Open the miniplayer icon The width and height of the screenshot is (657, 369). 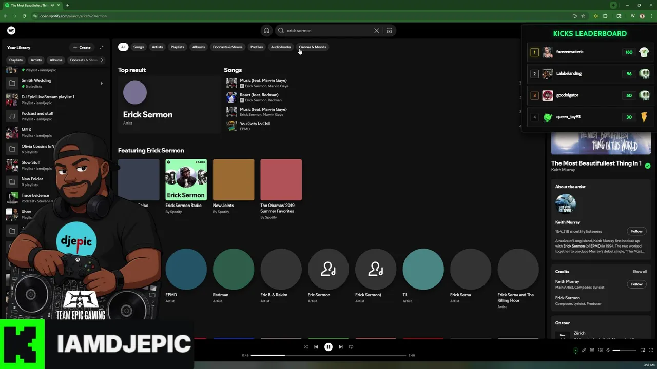click(642, 350)
